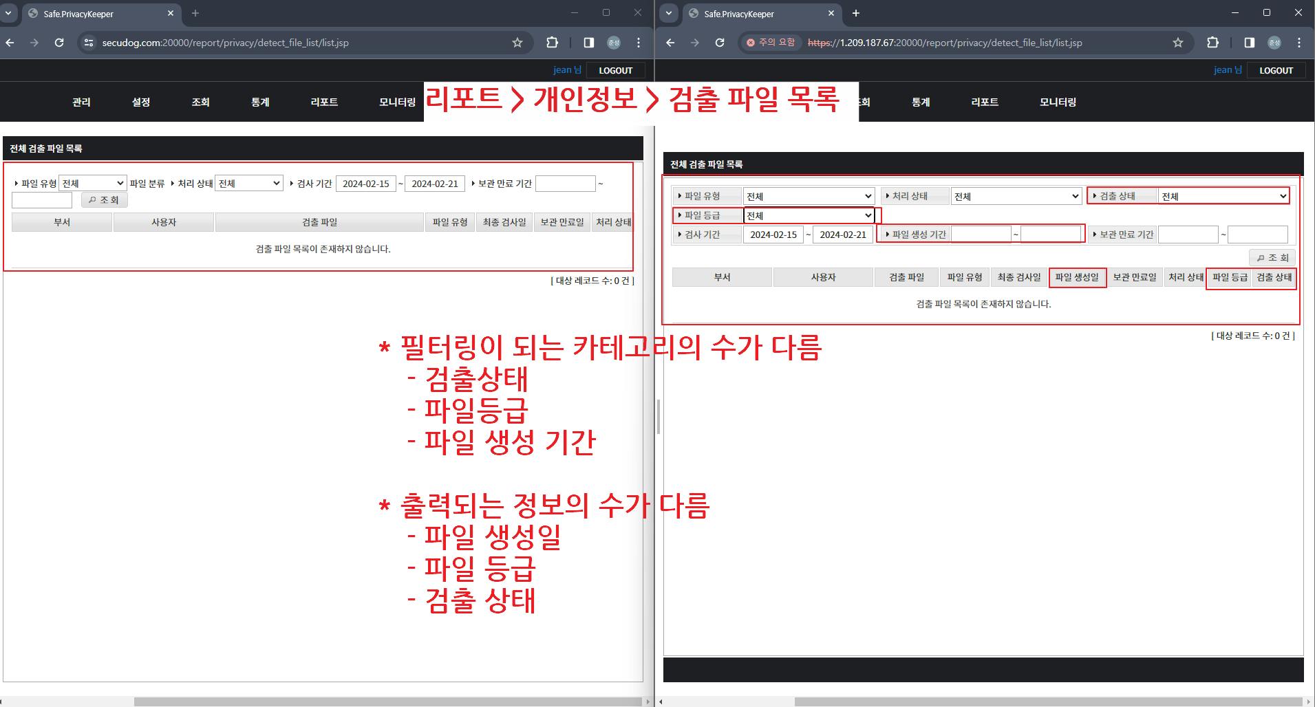The height and width of the screenshot is (707, 1315).
Task: Open 모니터링 menu in right window
Action: coord(1058,102)
